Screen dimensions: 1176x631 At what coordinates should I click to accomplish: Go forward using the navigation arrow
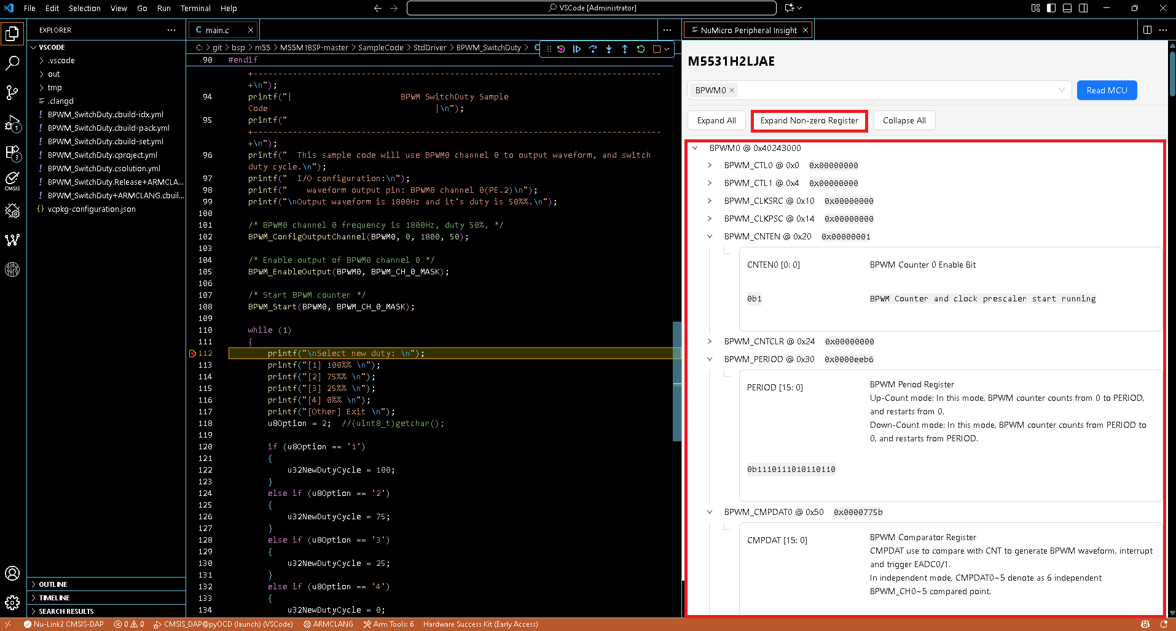pos(394,8)
